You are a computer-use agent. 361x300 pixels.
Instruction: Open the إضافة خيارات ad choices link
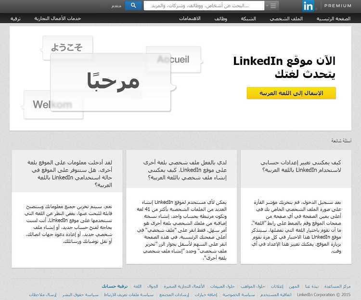[206, 295]
